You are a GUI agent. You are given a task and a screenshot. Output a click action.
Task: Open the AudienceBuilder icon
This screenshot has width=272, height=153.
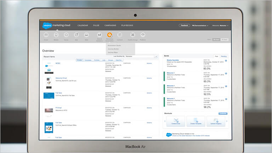tap(133, 35)
